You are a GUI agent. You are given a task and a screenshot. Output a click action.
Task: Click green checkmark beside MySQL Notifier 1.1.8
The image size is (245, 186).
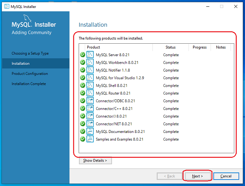point(82,70)
